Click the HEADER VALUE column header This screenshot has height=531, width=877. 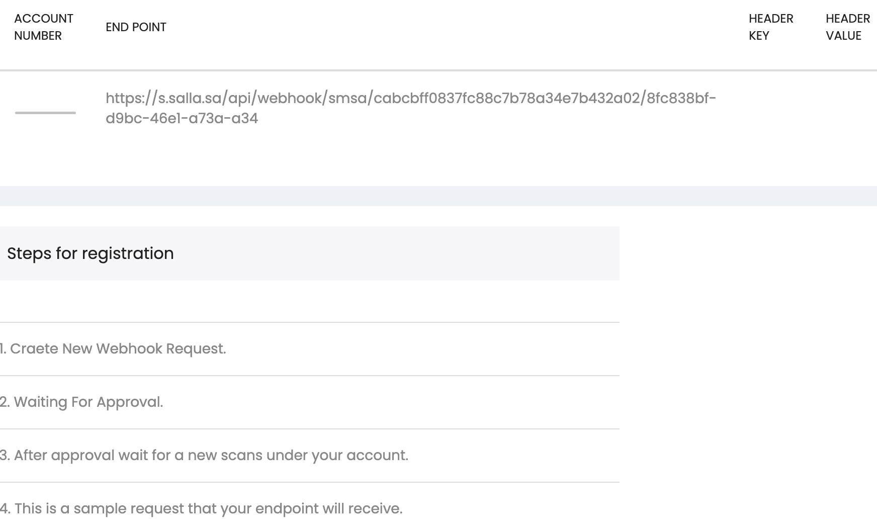847,27
